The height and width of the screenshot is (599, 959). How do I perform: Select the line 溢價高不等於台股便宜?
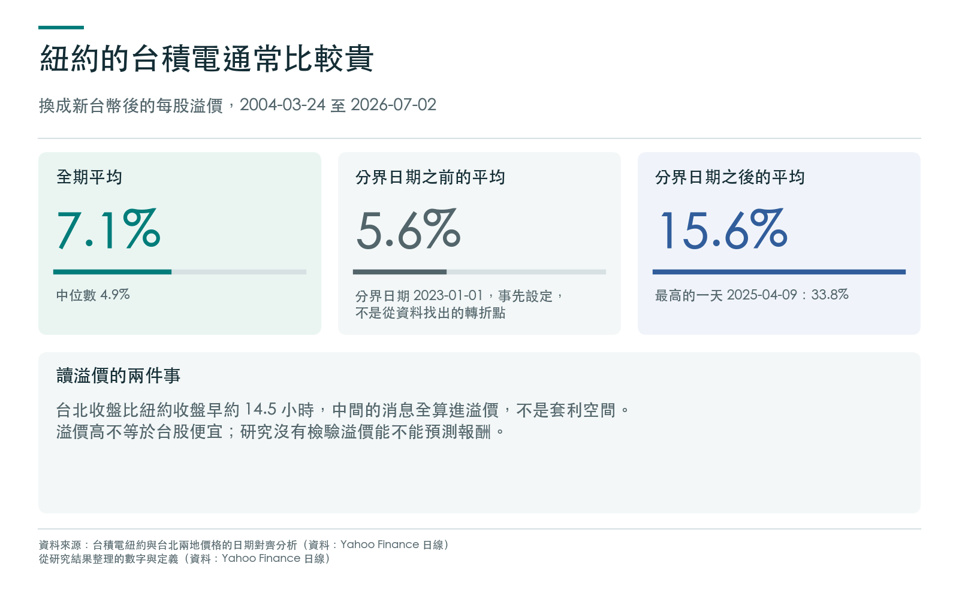click(281, 432)
